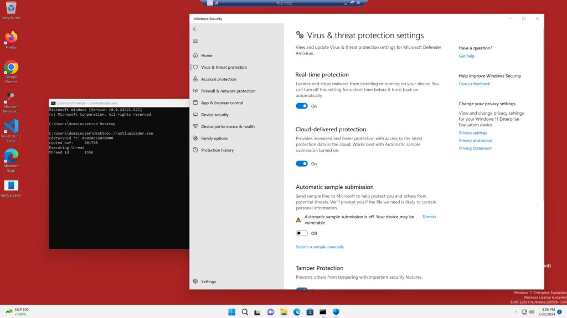Launch rustlualoader desktop icon
This screenshot has width=567, height=318.
11,188
